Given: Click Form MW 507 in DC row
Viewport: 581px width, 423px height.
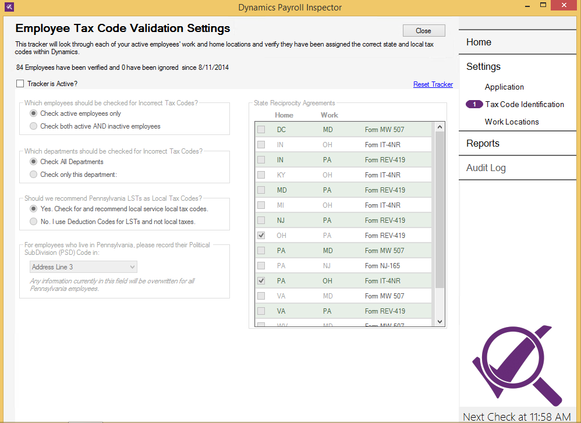Looking at the screenshot, I should pos(385,130).
